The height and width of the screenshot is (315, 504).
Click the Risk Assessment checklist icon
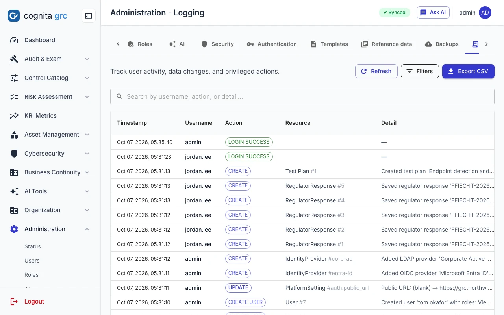point(14,97)
